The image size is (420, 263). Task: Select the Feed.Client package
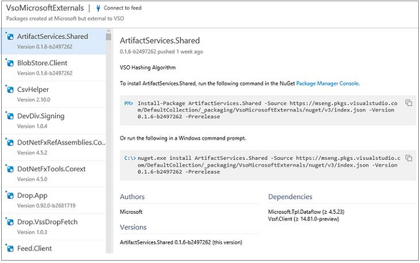54,247
